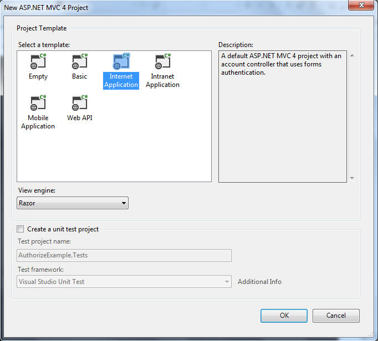Open the Razor view engine dropdown
Image resolution: width=378 pixels, height=341 pixels.
coord(73,203)
